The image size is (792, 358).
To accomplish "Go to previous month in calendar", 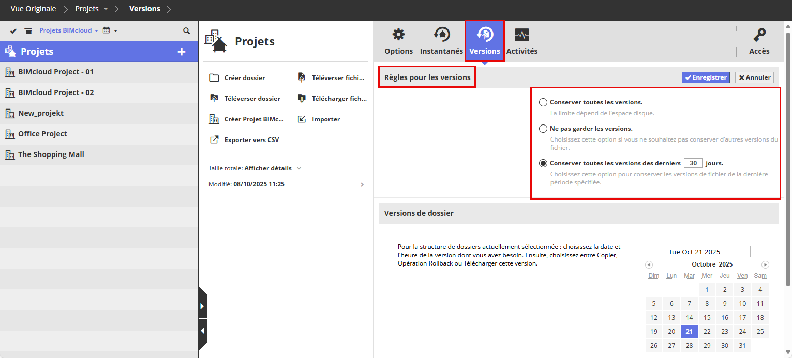I will [x=649, y=264].
